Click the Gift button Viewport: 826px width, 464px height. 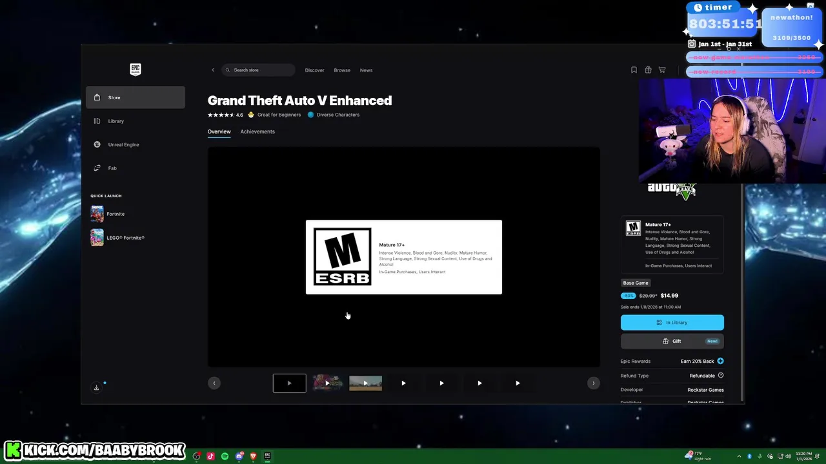point(672,342)
